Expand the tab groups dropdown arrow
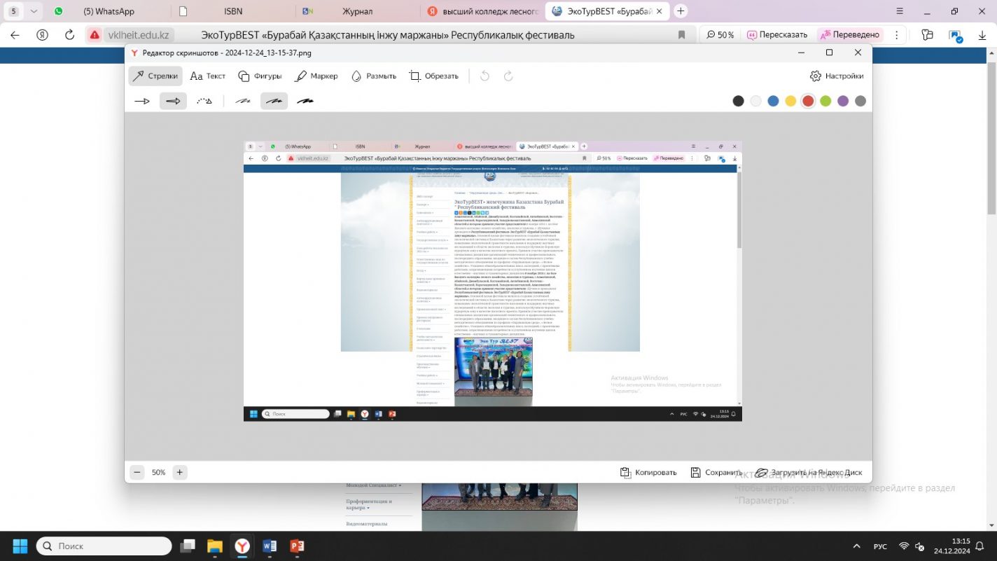Image resolution: width=997 pixels, height=561 pixels. click(34, 11)
